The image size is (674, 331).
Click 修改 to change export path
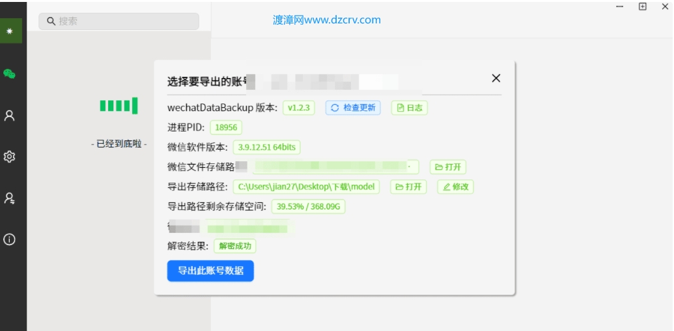[x=456, y=187]
